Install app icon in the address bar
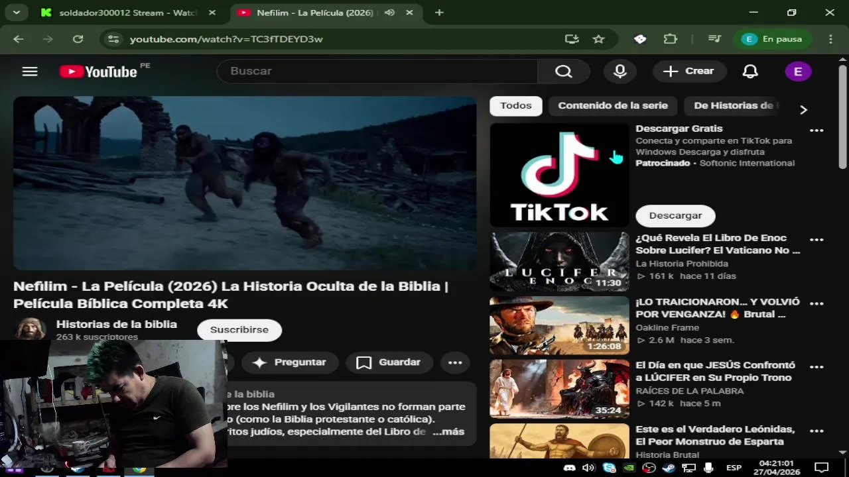 (572, 39)
